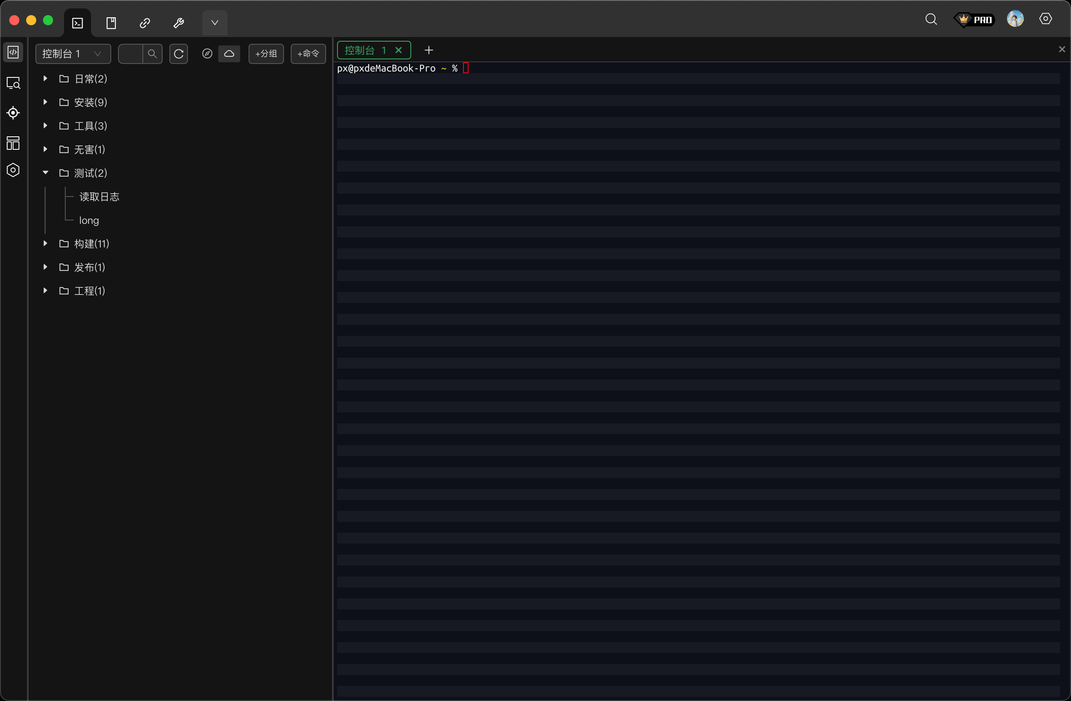1071x701 pixels.
Task: Click the layout panel icon in left sidebar
Action: (13, 143)
